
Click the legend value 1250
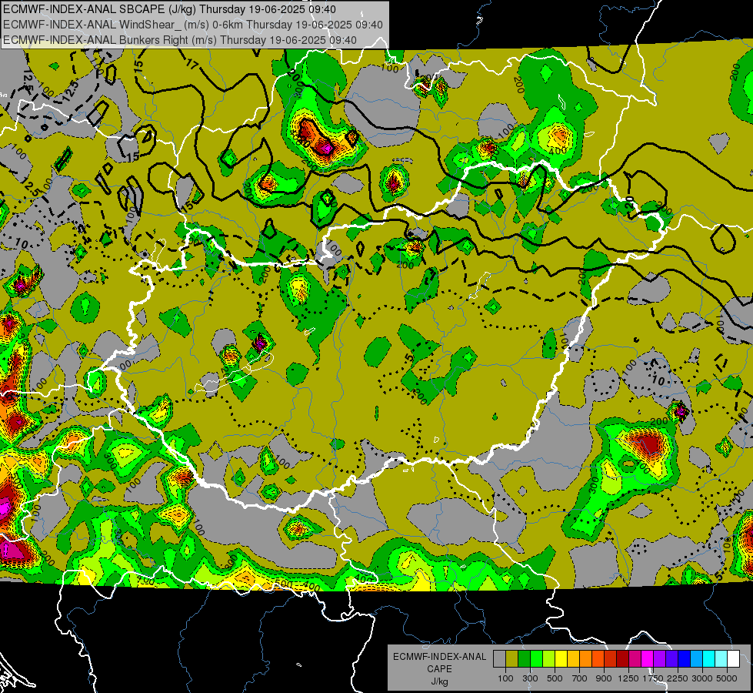pyautogui.click(x=628, y=678)
